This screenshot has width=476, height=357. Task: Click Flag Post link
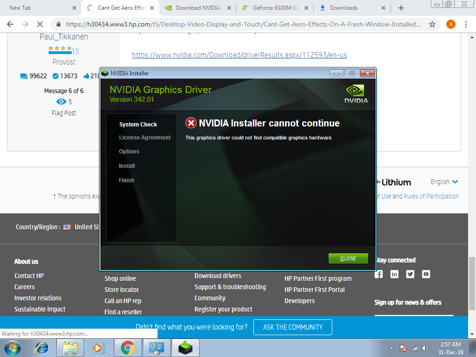click(64, 113)
